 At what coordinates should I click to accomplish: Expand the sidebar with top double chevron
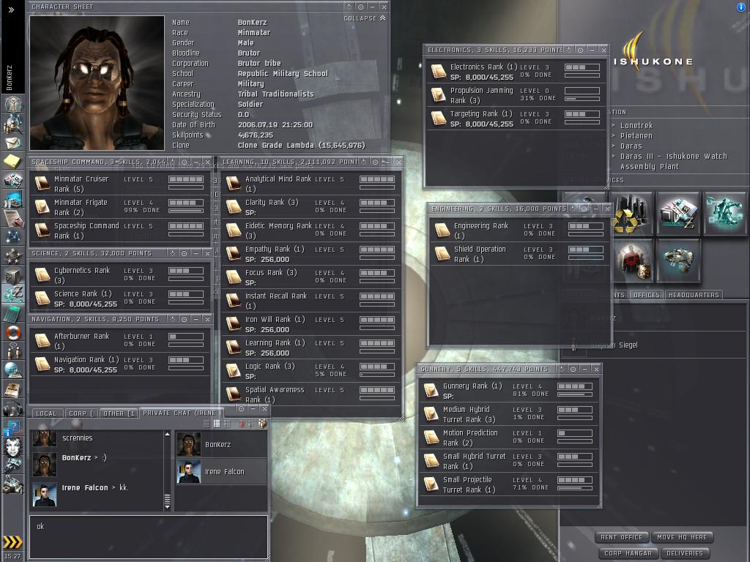click(x=11, y=10)
